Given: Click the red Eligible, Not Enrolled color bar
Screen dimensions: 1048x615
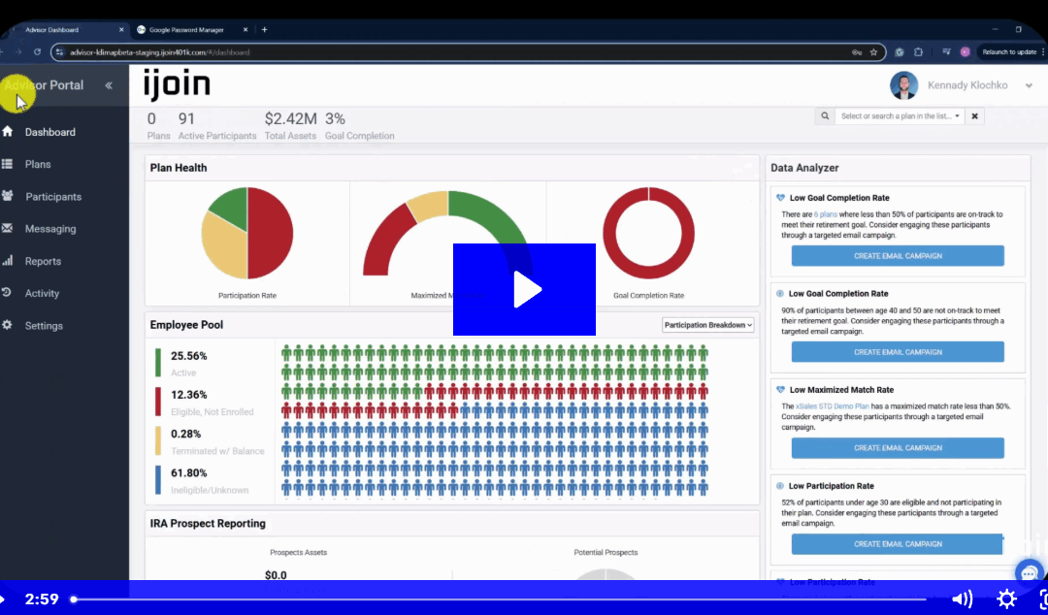Looking at the screenshot, I should point(158,402).
